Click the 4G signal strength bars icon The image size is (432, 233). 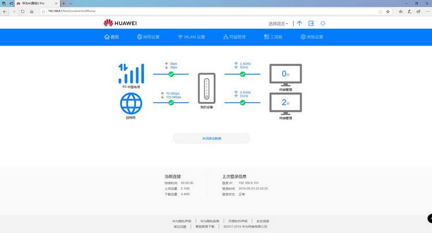(x=131, y=73)
